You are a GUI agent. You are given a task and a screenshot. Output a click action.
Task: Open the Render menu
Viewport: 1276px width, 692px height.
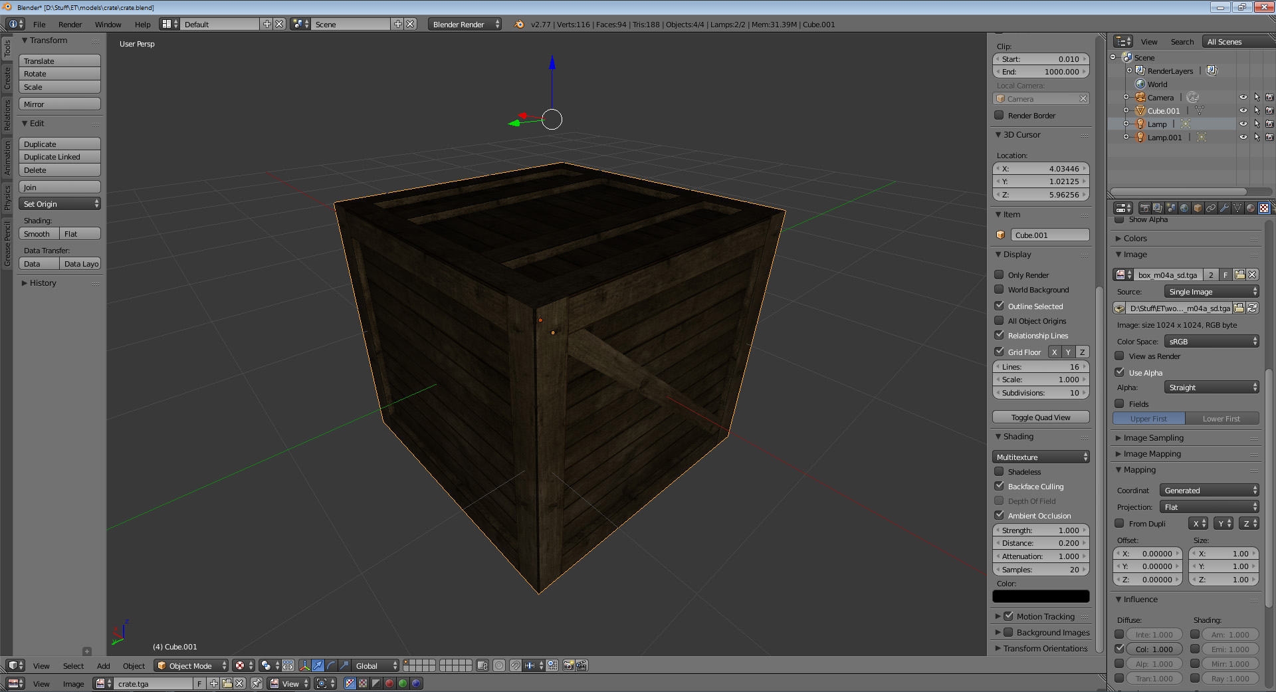[x=70, y=24]
